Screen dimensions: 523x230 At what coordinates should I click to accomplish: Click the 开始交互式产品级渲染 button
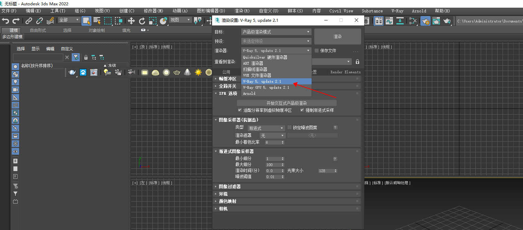pos(287,103)
